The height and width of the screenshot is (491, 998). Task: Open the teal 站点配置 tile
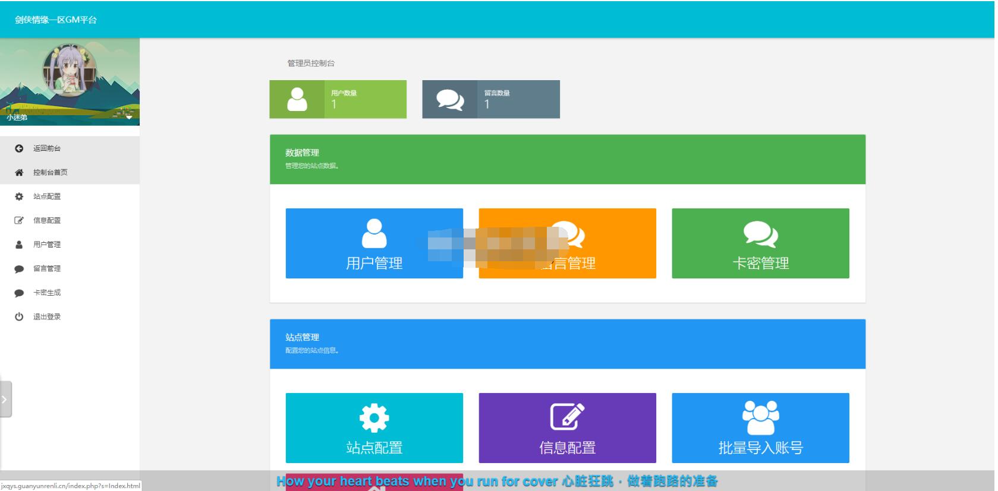374,428
